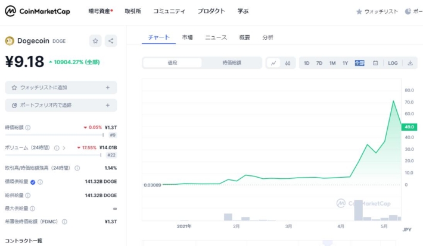Click the Dogecoin coin icon
This screenshot has height=246, width=423.
[10, 41]
